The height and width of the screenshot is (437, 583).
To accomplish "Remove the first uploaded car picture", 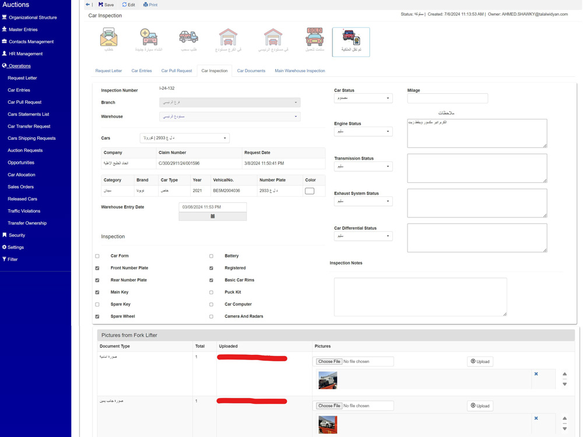I will [x=536, y=374].
